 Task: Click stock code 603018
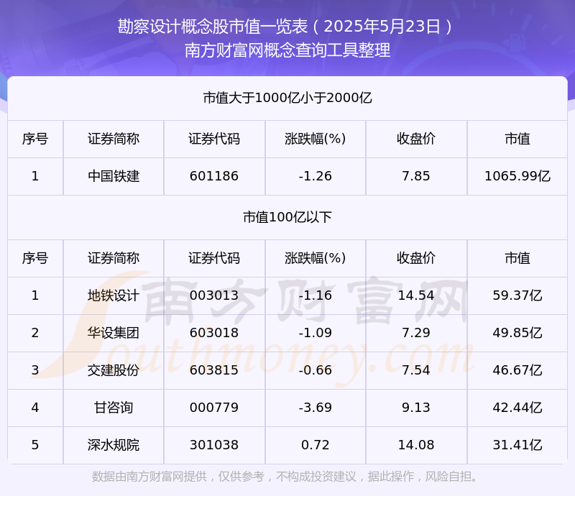(214, 333)
